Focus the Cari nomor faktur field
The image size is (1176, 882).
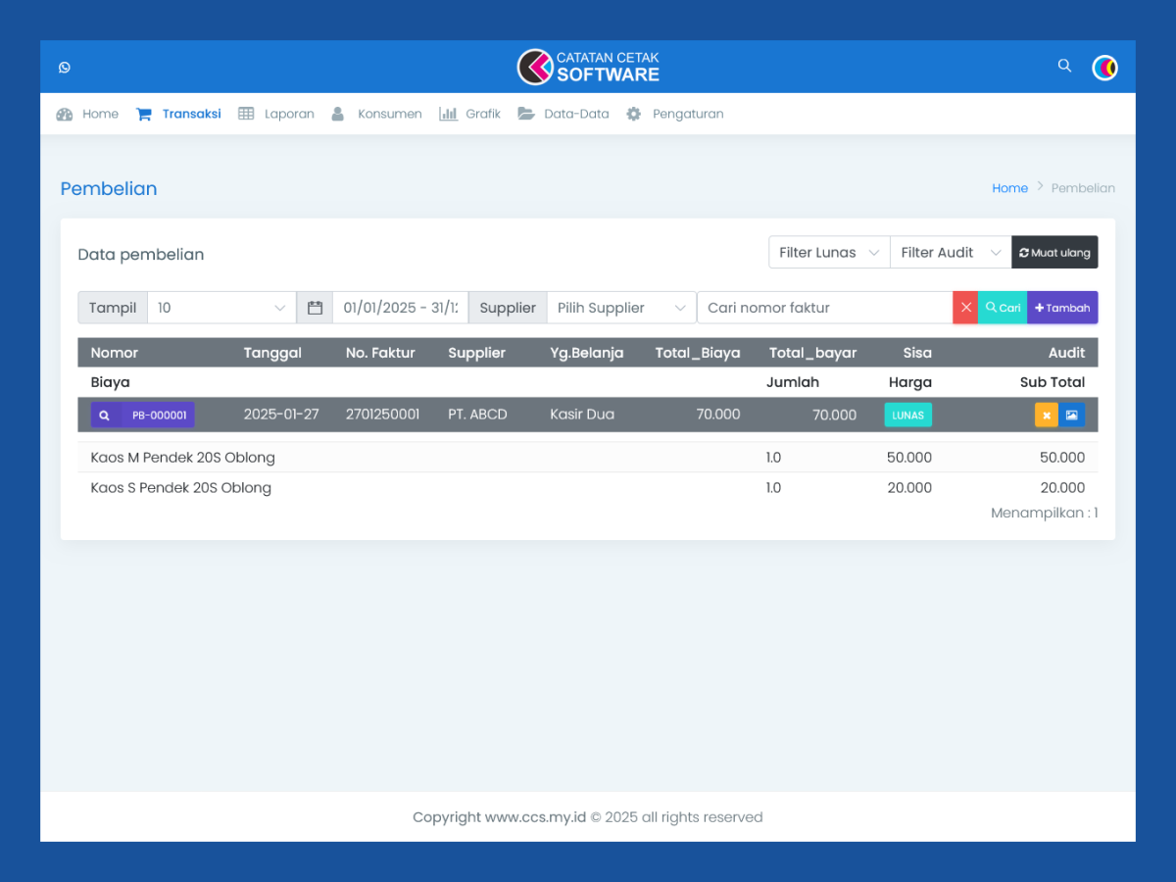(824, 308)
